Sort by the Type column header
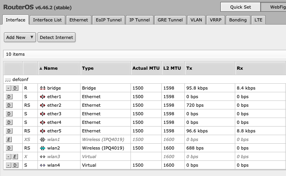This screenshot has width=286, height=176. (x=105, y=68)
